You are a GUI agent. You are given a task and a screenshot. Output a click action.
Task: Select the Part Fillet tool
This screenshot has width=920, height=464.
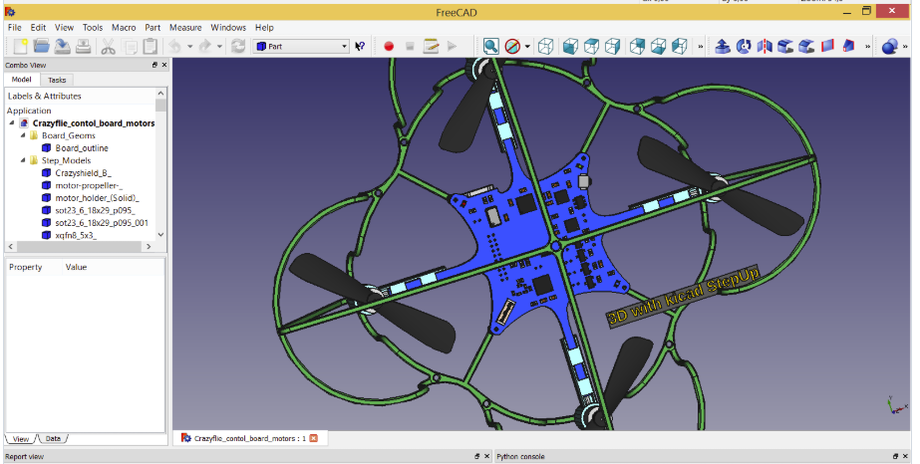[785, 46]
